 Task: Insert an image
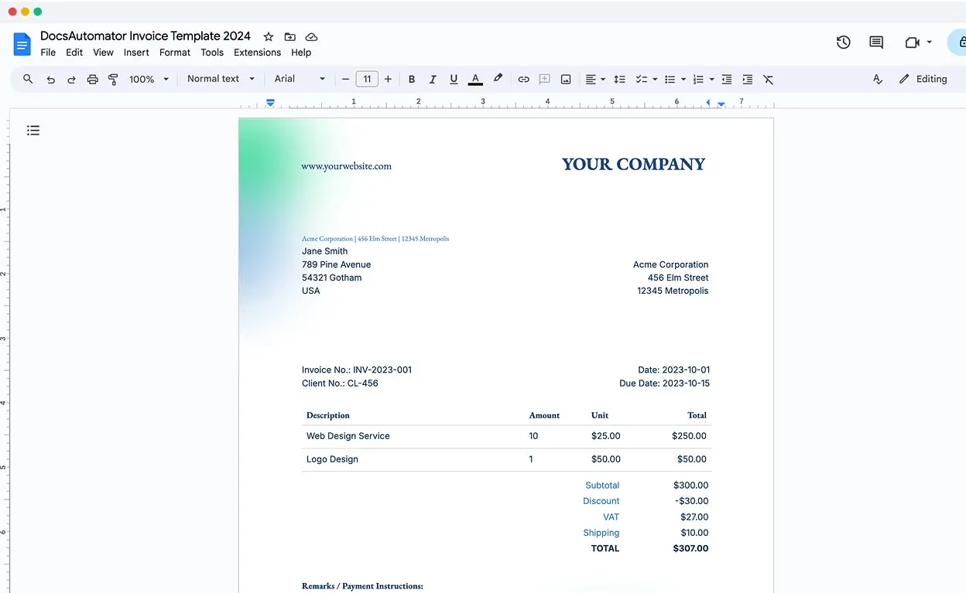click(566, 79)
